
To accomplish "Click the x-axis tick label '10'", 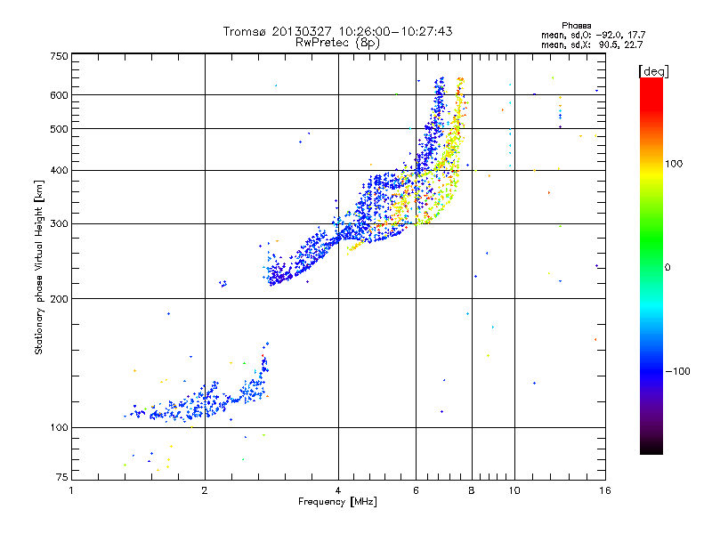I will [x=514, y=490].
